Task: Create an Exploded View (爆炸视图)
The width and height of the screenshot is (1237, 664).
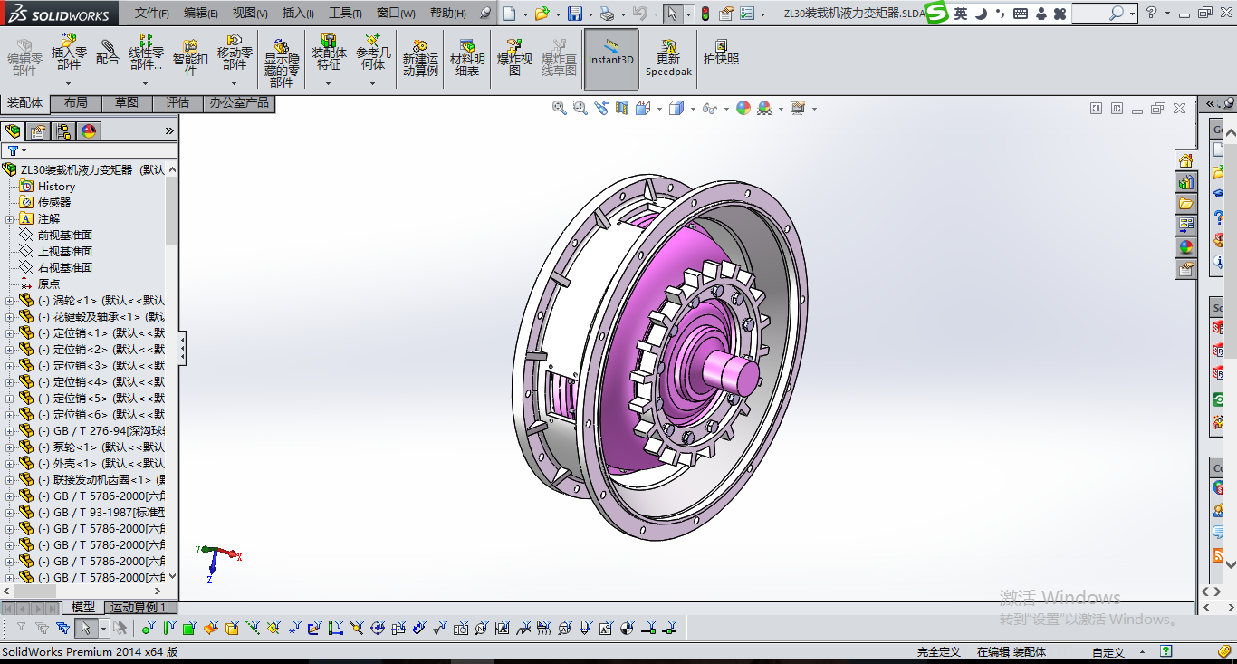Action: pyautogui.click(x=514, y=57)
